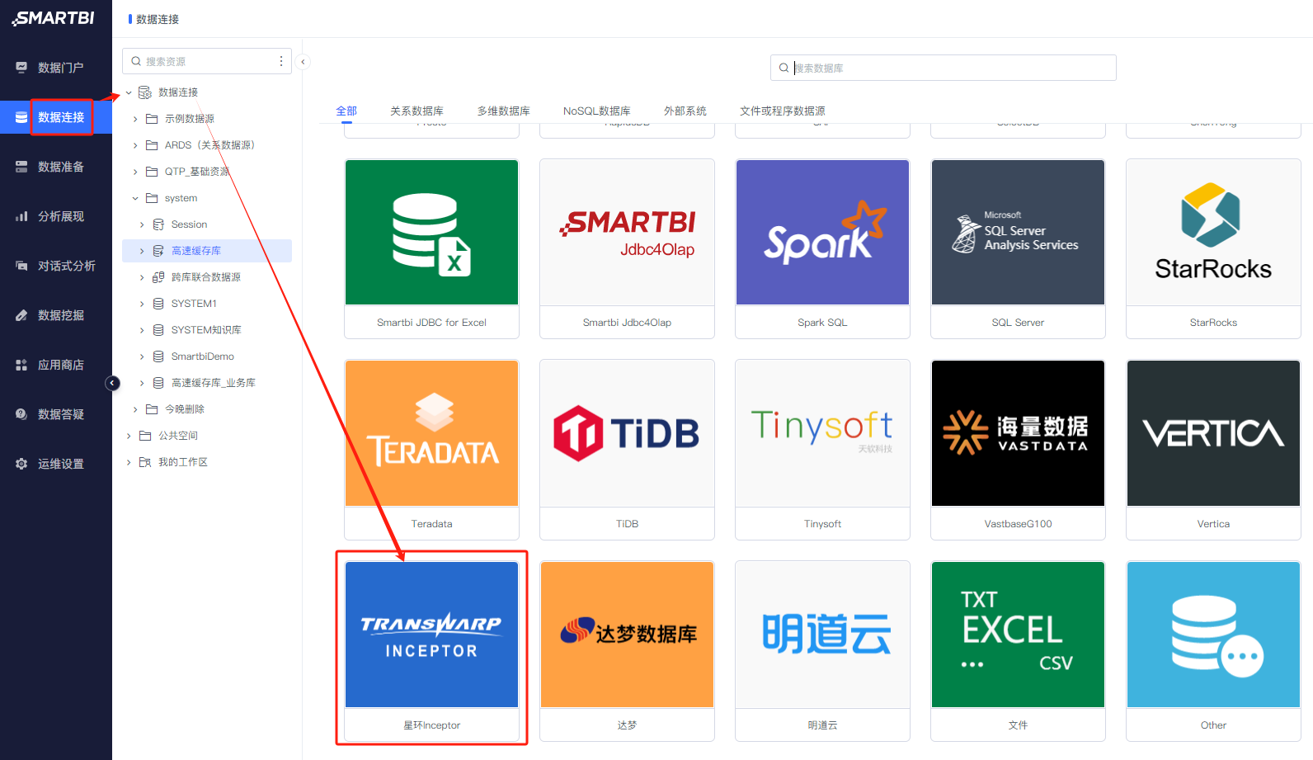The image size is (1313, 760).
Task: Click the SMARTBI logo
Action: tap(54, 18)
